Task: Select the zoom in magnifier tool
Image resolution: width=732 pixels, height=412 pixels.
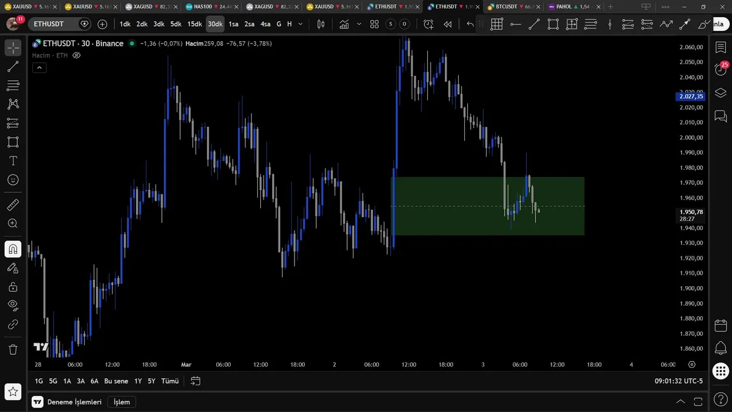Action: pyautogui.click(x=13, y=223)
